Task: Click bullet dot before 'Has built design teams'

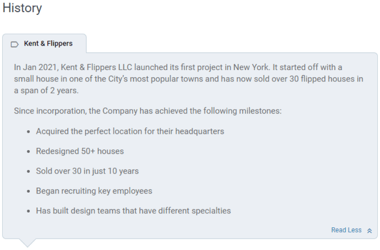Action: 28,211
